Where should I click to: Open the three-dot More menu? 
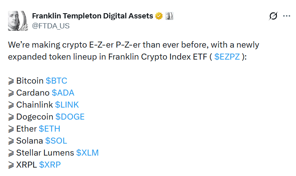(x=287, y=16)
